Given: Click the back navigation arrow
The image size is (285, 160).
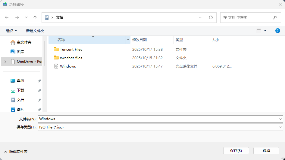Looking at the screenshot, I should pos(7,17).
